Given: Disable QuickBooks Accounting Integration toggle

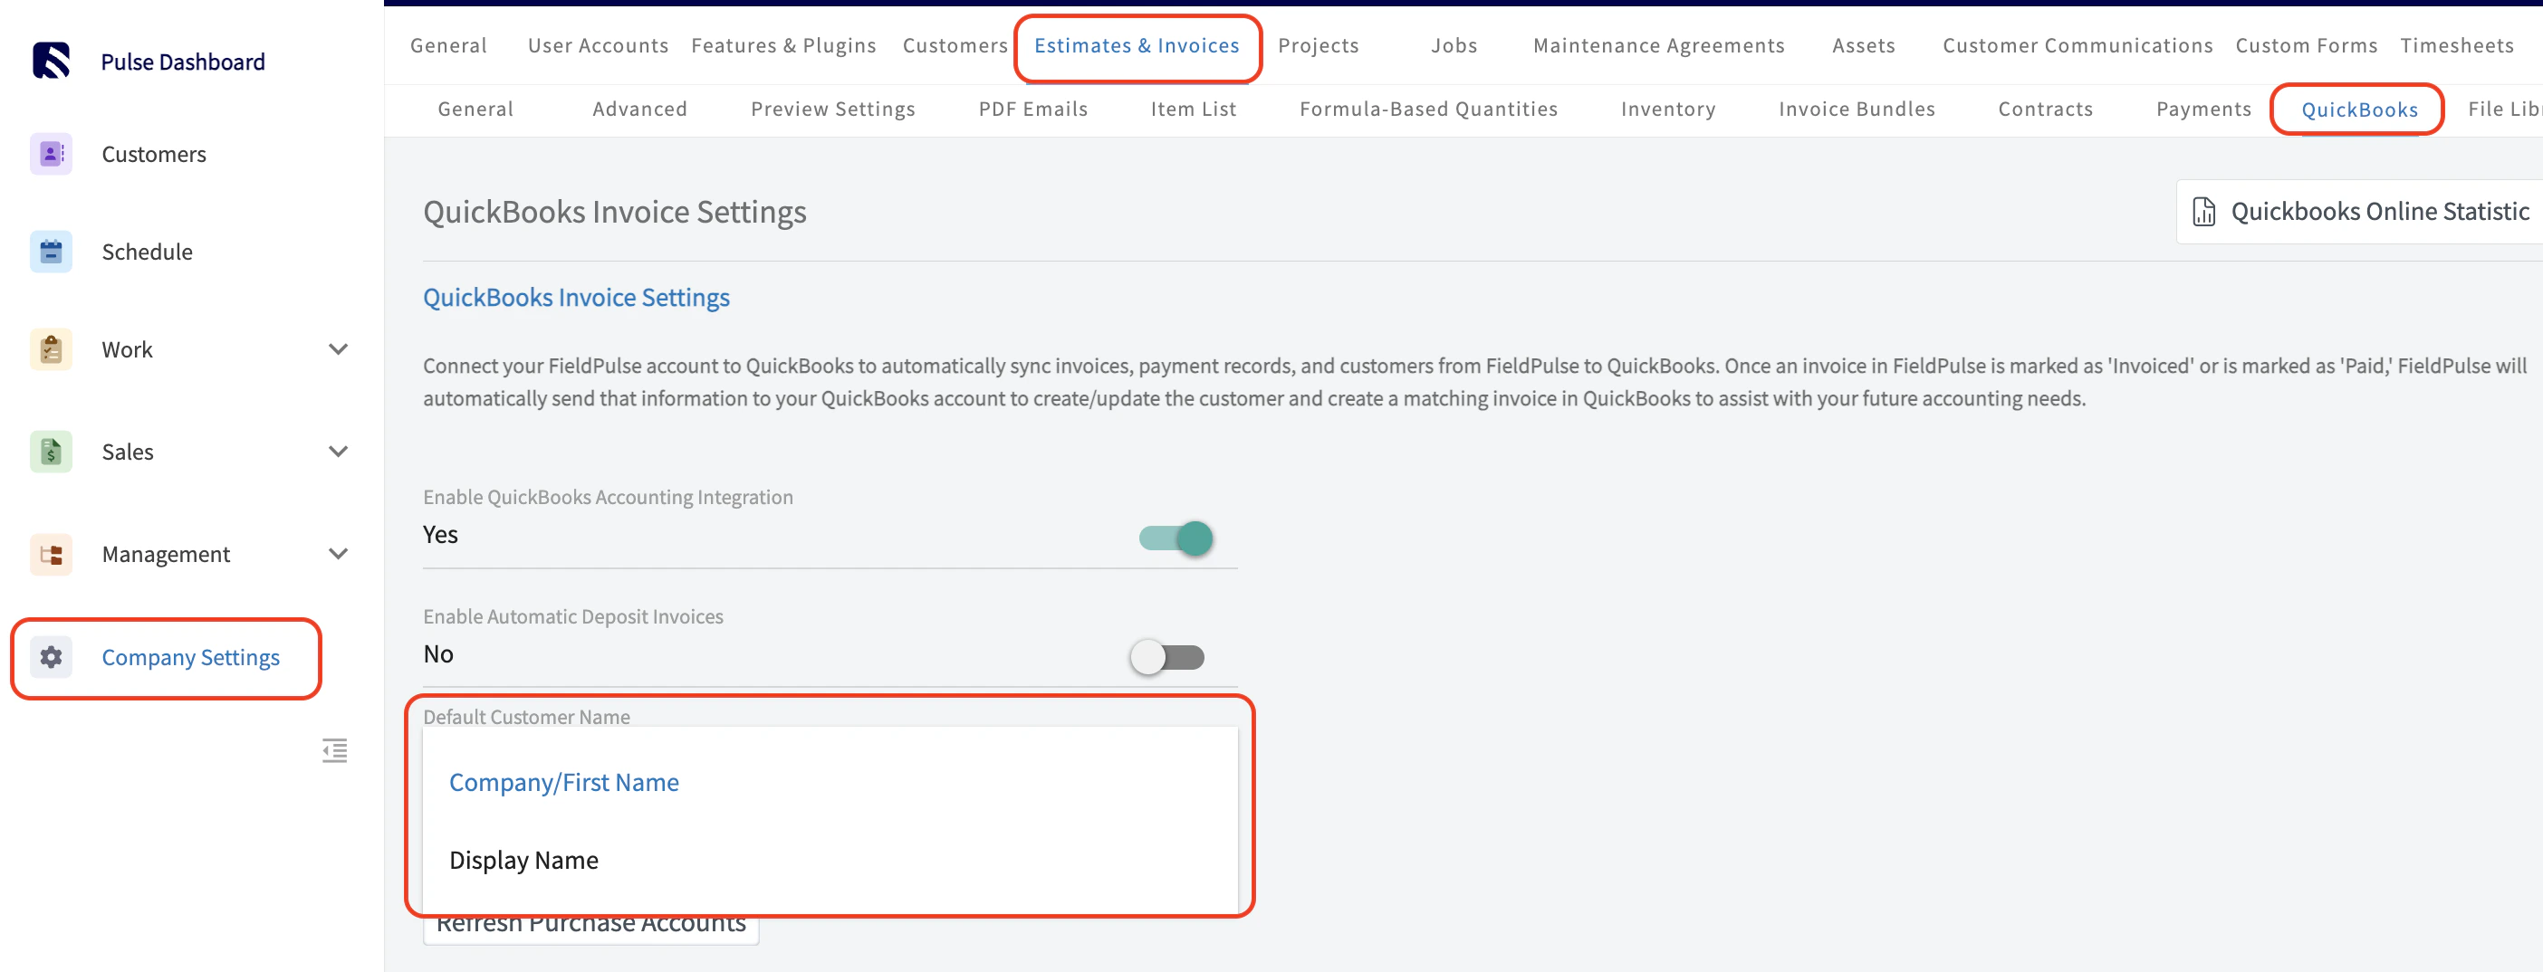Looking at the screenshot, I should [x=1176, y=538].
